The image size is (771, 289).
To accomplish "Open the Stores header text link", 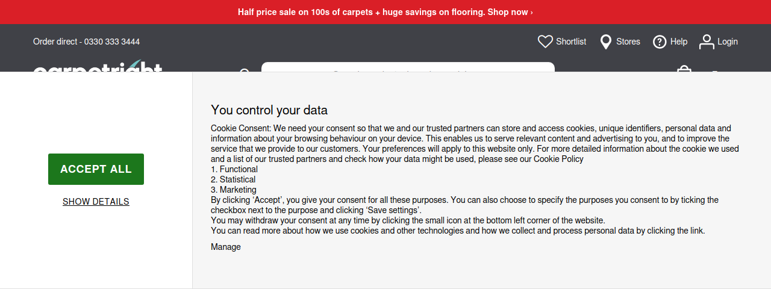I will pos(628,42).
